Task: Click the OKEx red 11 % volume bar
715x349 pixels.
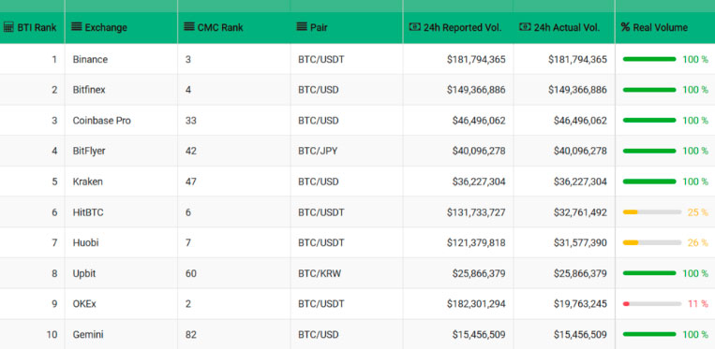Action: coord(652,303)
